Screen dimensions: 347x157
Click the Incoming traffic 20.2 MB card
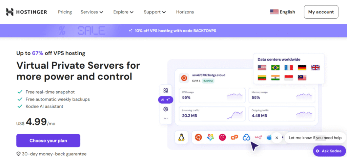click(x=212, y=114)
